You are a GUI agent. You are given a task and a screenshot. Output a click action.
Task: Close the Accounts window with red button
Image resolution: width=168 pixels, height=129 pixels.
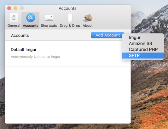pos(9,8)
